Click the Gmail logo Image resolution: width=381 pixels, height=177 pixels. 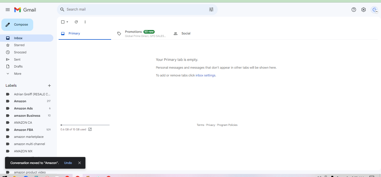pos(25,10)
